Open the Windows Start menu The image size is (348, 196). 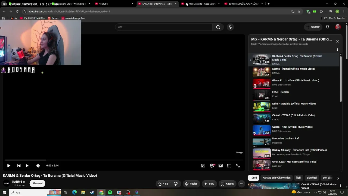[x=4, y=192]
